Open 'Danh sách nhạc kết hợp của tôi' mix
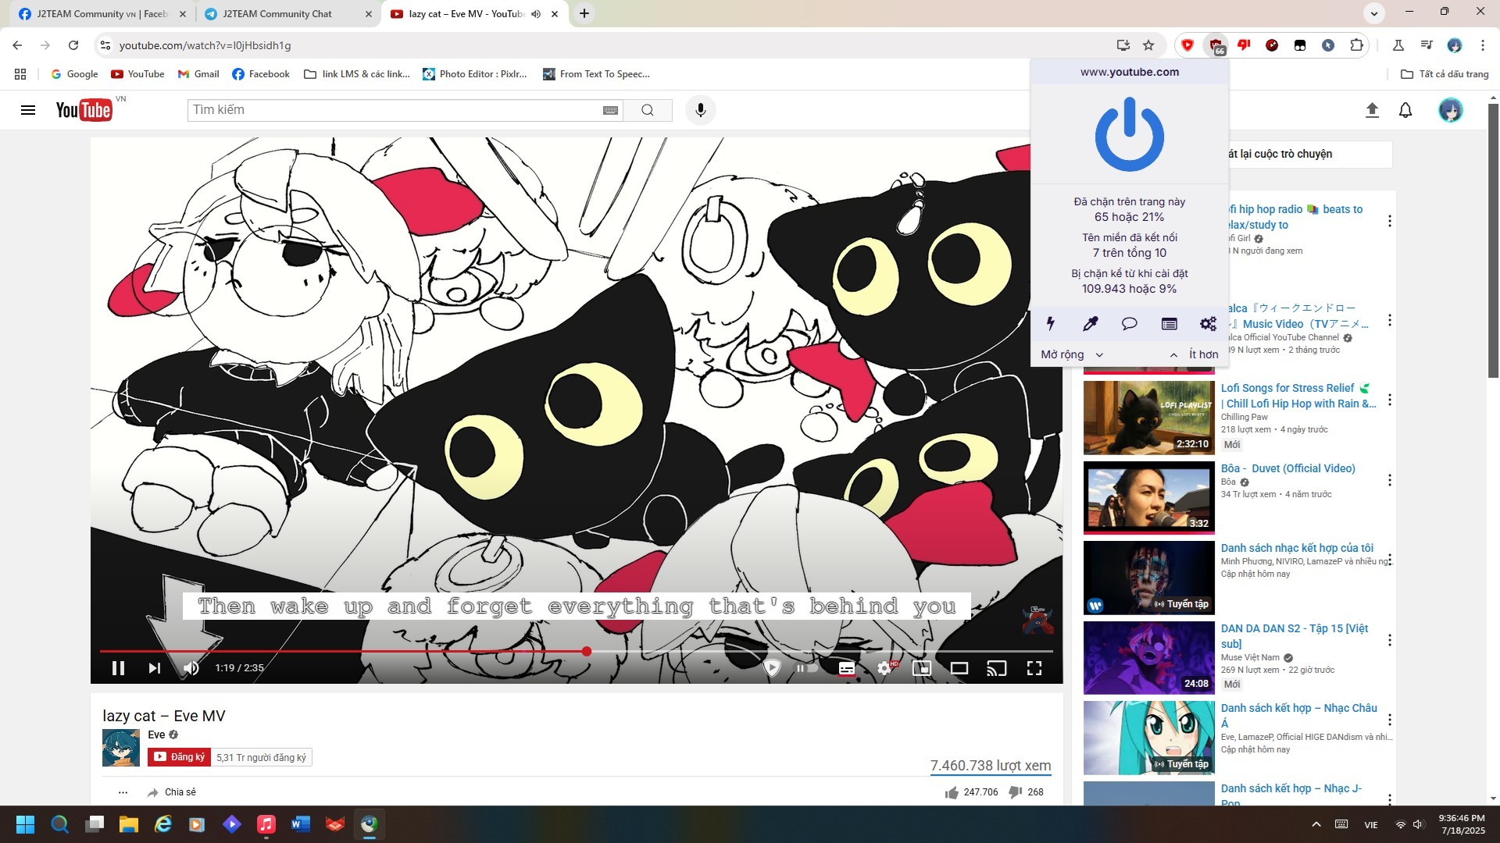This screenshot has height=843, width=1500. point(1297,548)
